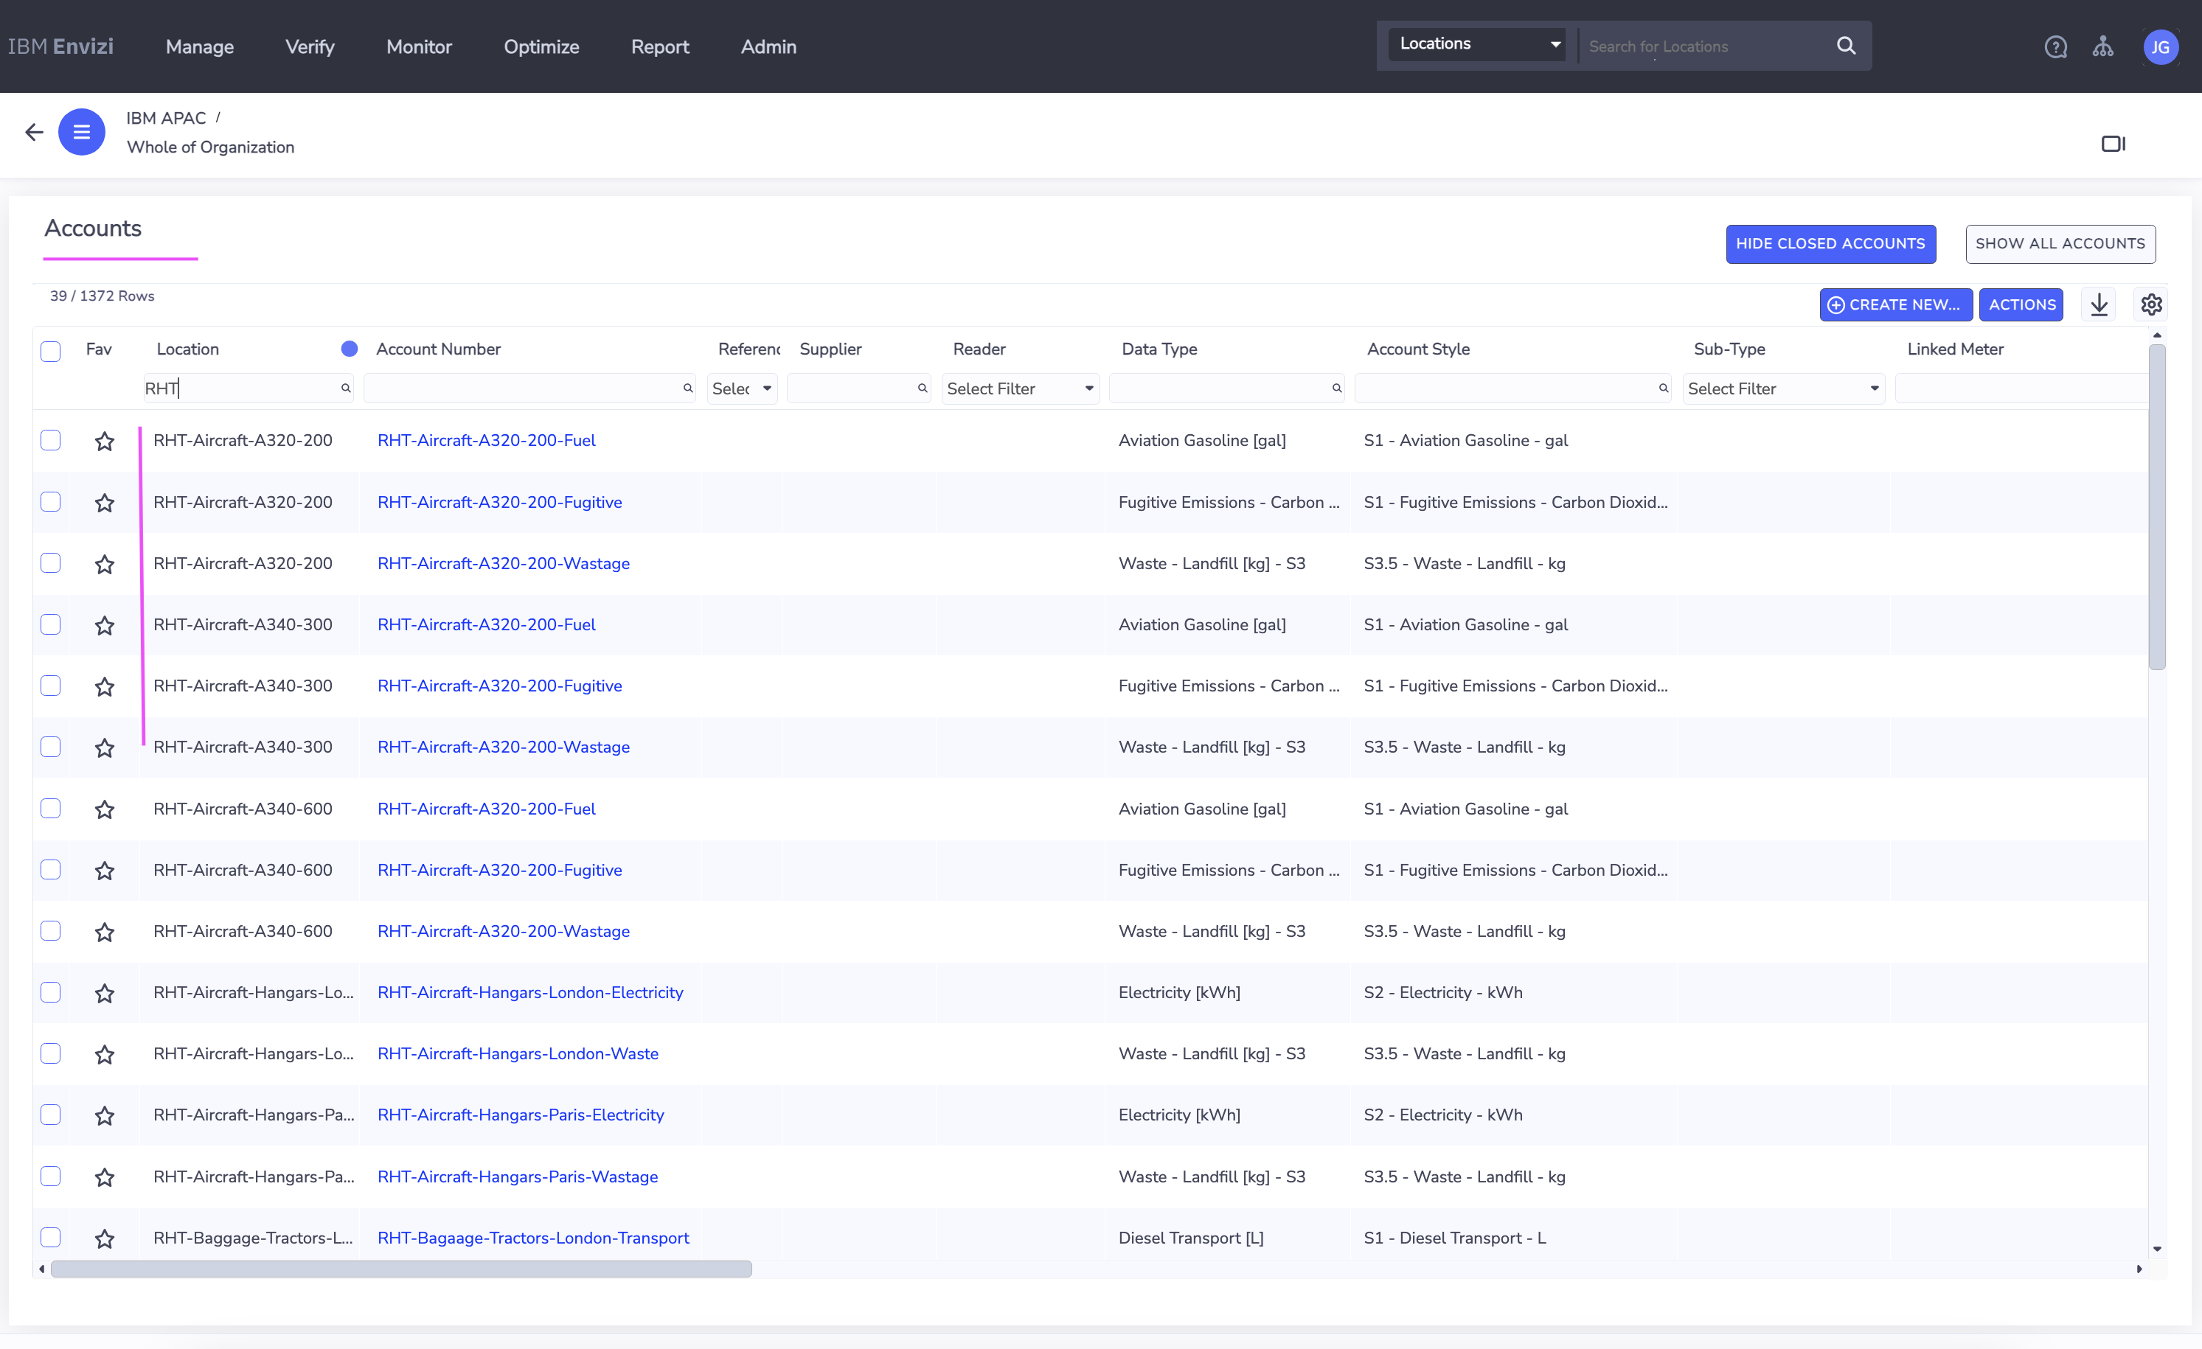
Task: Click the back arrow icon
Action: 34,132
